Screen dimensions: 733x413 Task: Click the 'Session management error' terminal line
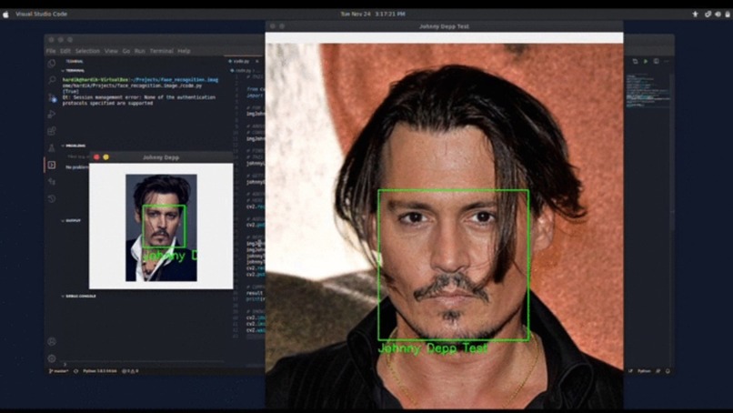[x=139, y=97]
